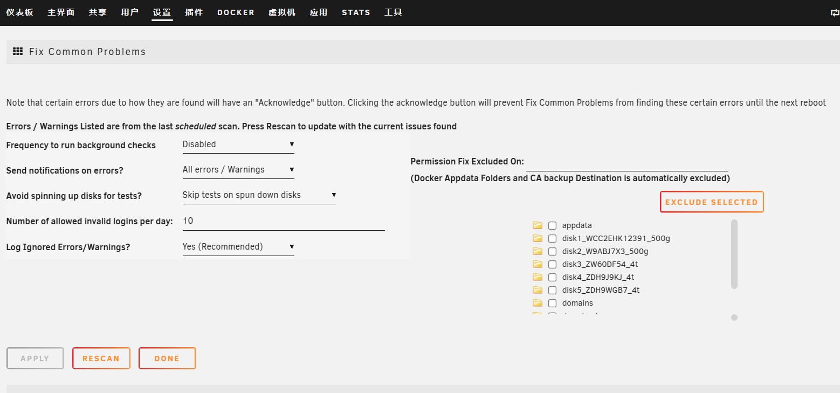Screen dimensions: 840x393
Task: Click the disk1_WCC2EHK12391_500g folder icon
Action: point(537,238)
